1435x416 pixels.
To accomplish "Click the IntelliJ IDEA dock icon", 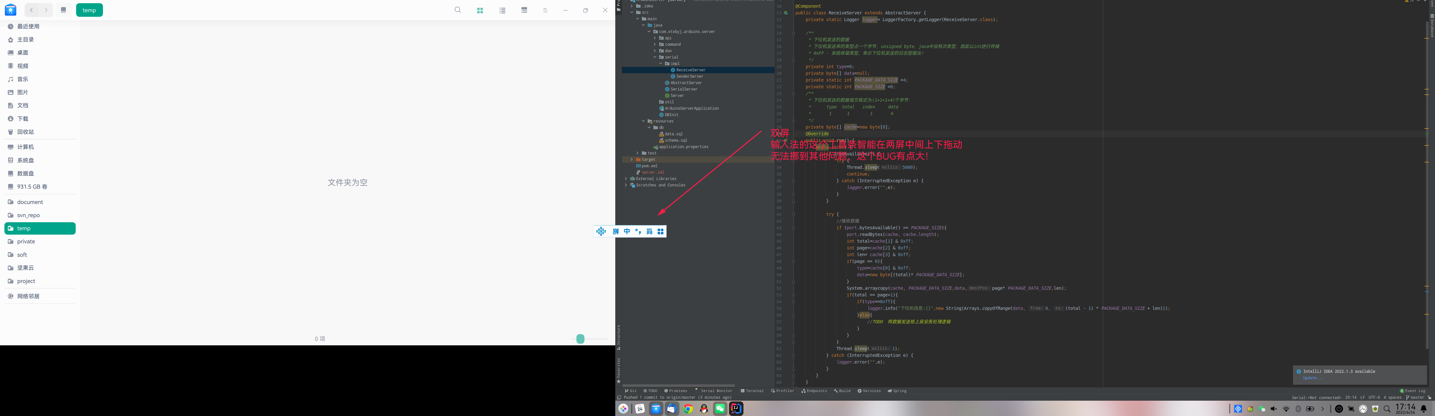I will click(x=736, y=409).
